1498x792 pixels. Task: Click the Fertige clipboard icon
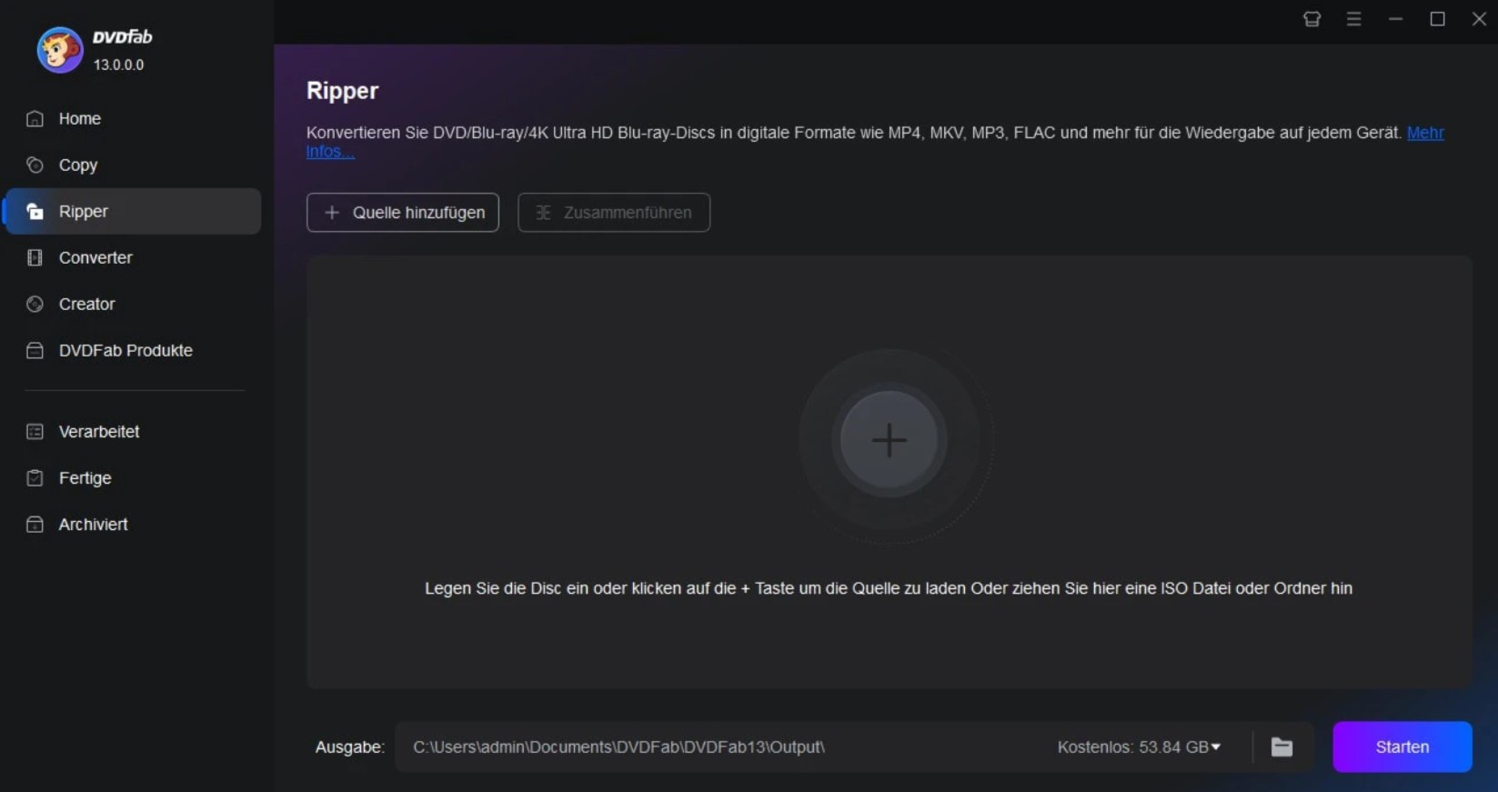coord(35,477)
